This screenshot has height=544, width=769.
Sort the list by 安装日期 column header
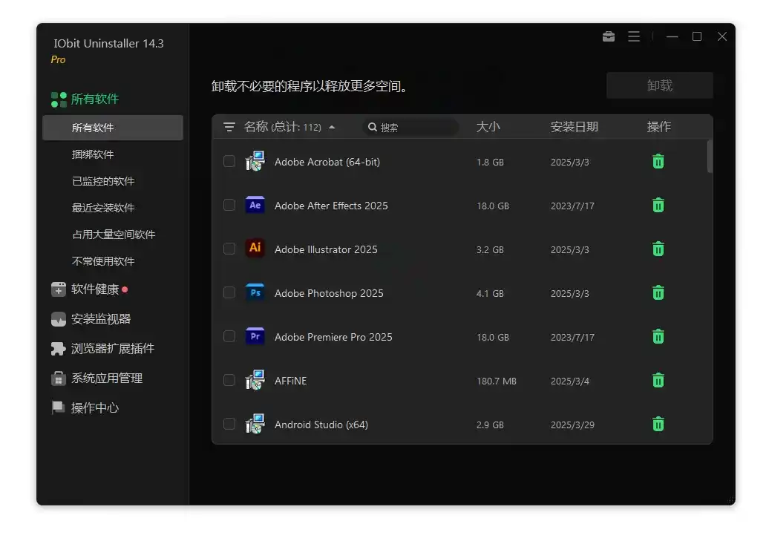575,127
